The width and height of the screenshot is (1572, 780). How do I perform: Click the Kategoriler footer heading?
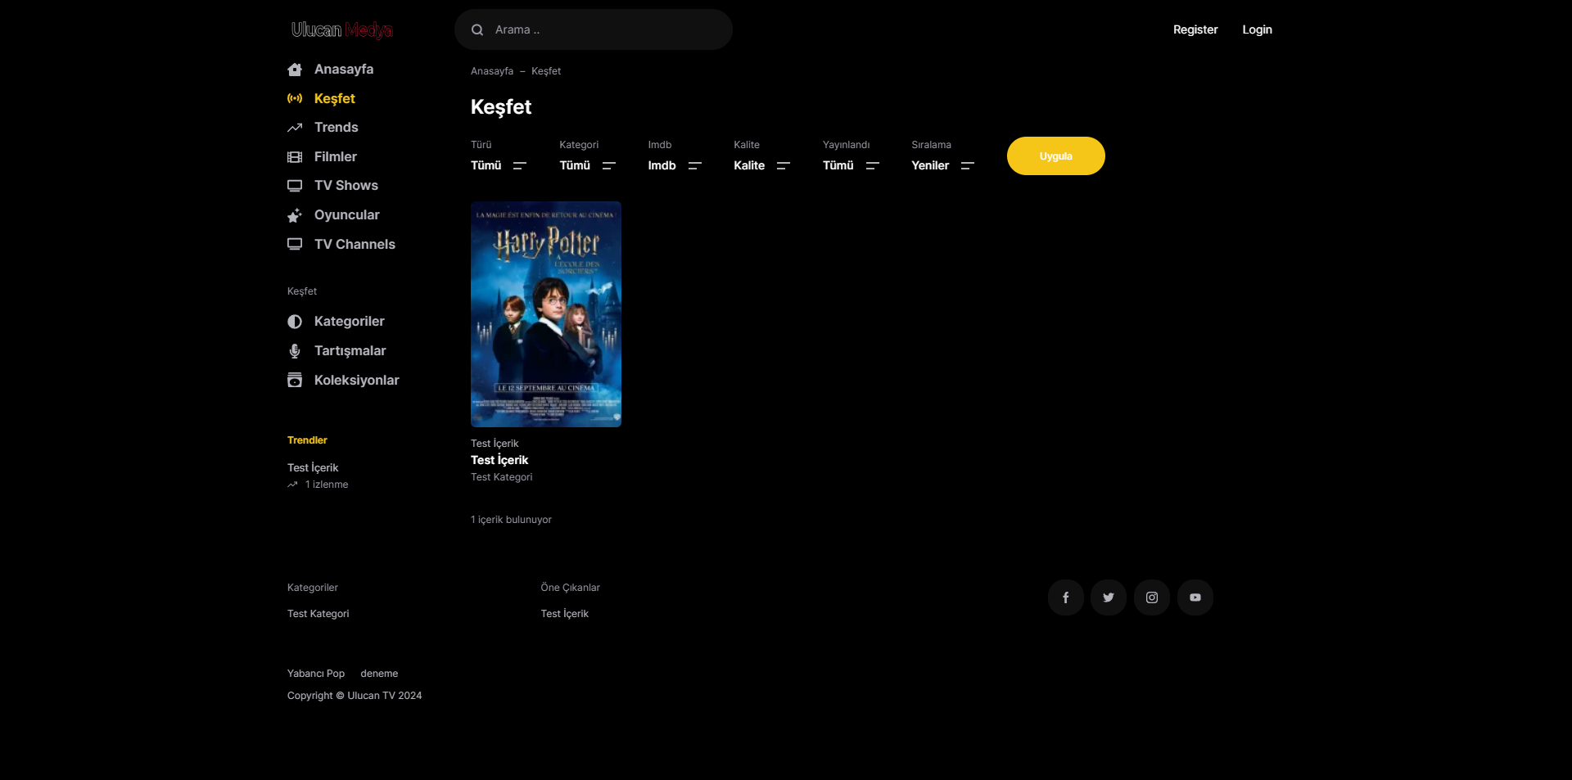click(313, 588)
